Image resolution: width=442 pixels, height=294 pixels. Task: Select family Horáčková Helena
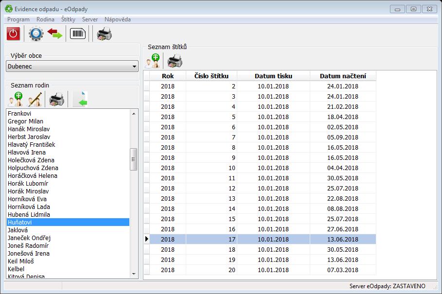point(68,176)
